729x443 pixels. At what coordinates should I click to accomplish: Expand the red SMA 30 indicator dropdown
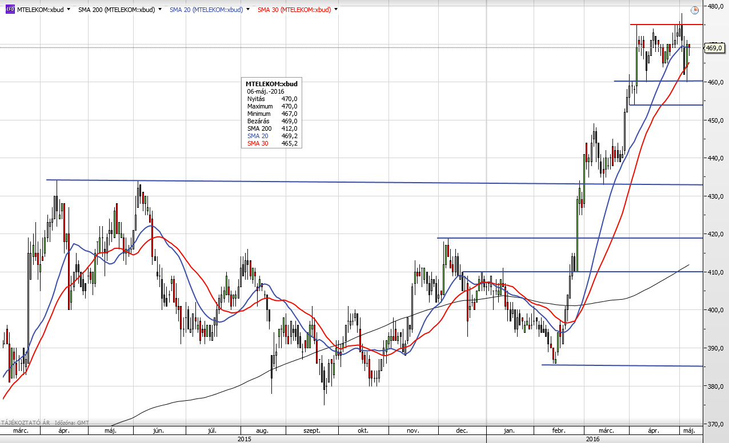tap(335, 10)
